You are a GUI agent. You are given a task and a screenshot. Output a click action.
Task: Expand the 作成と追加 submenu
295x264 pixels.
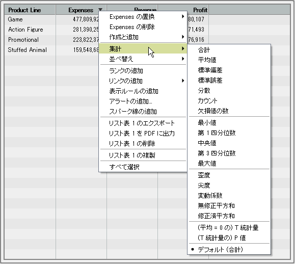point(143,37)
